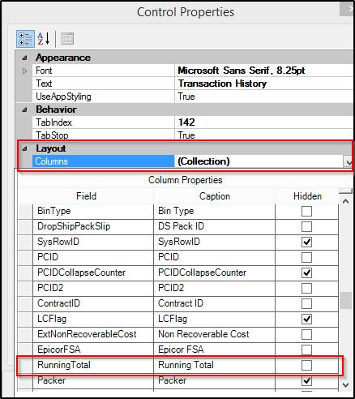Toggle Hidden checkbox for ContractID
The image size is (355, 399).
coord(306,303)
